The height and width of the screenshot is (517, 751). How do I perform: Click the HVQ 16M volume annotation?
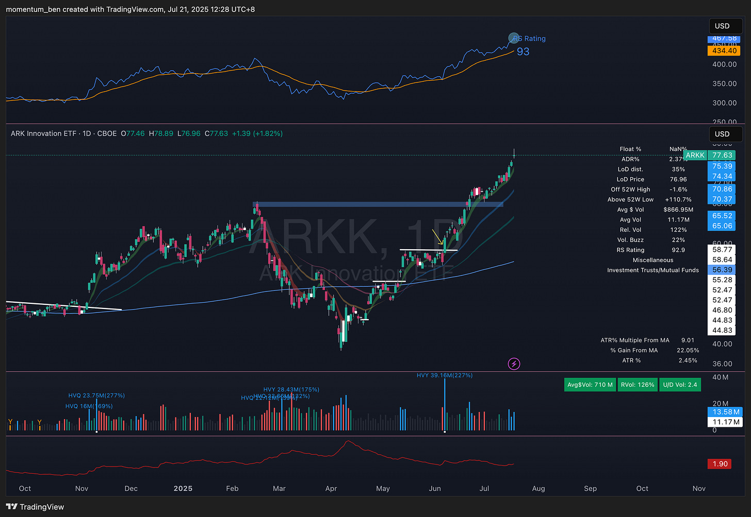(x=89, y=406)
